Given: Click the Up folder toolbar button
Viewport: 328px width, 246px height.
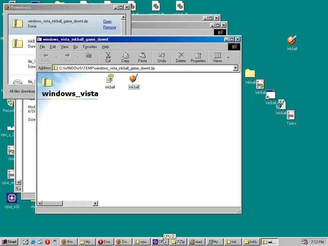Looking at the screenshot, I should click(89, 57).
